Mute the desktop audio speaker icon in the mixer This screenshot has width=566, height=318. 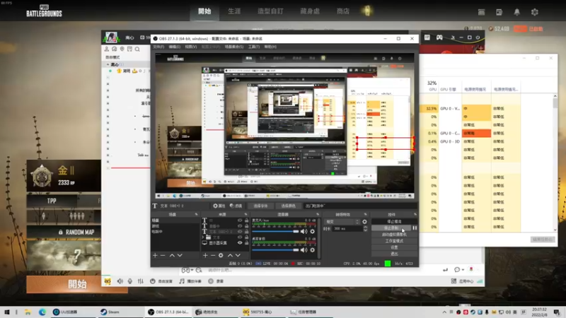[x=304, y=250]
